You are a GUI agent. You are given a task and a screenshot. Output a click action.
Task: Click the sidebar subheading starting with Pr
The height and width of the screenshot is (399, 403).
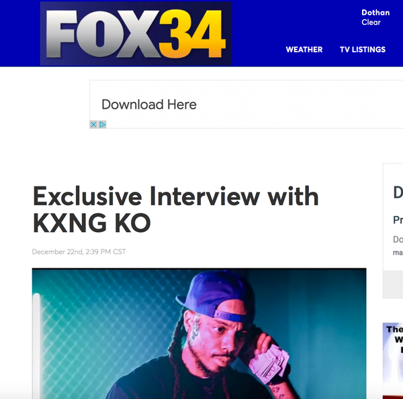398,220
